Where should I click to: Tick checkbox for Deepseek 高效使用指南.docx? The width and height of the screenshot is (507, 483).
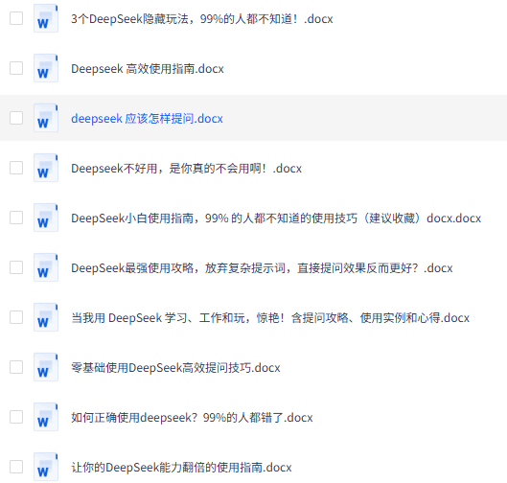[16, 68]
